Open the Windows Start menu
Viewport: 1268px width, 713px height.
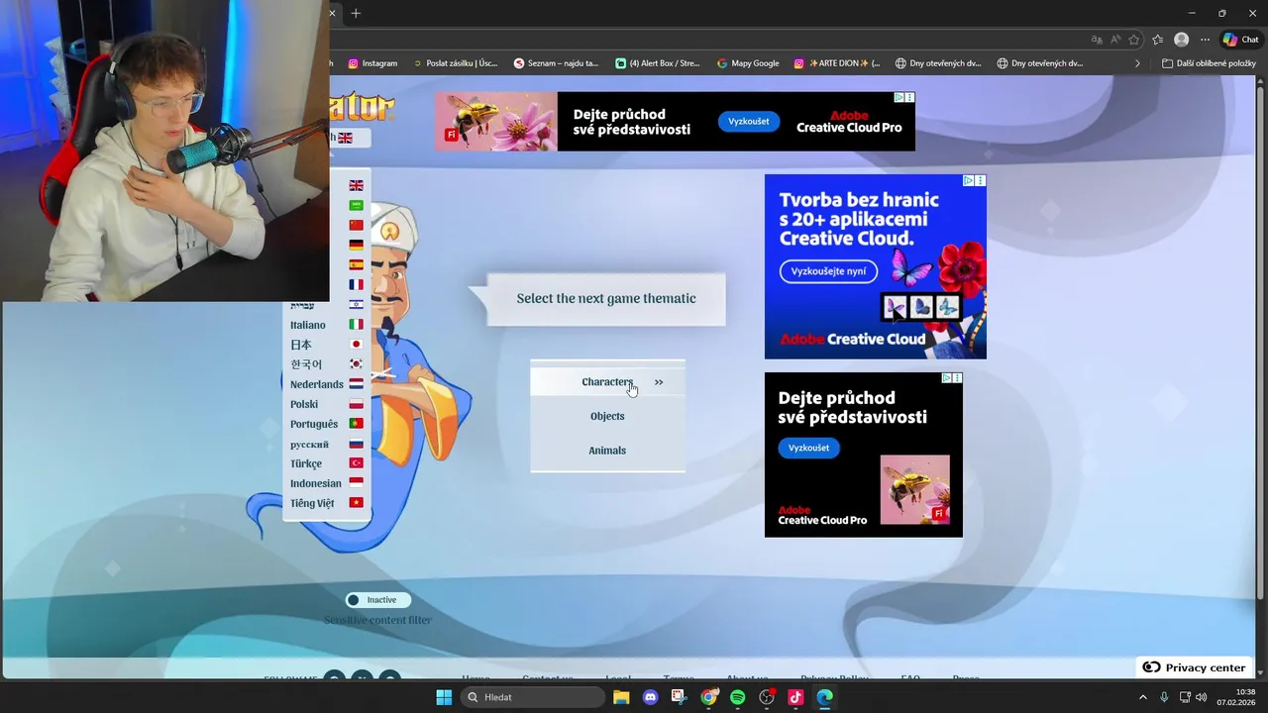(x=444, y=697)
